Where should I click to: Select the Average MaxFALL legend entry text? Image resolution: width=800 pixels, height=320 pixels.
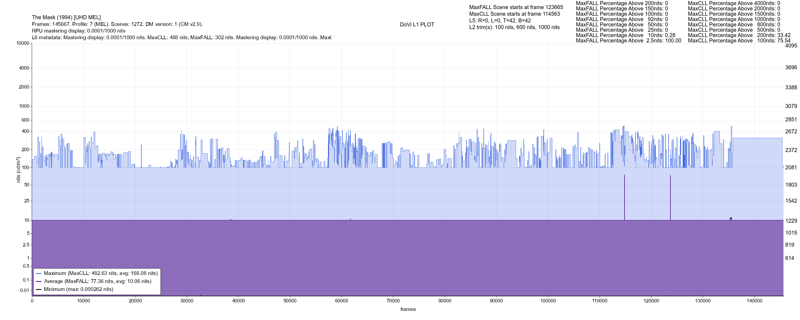click(98, 282)
